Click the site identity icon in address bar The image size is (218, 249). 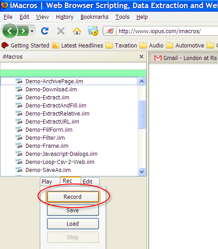pyautogui.click(x=110, y=31)
